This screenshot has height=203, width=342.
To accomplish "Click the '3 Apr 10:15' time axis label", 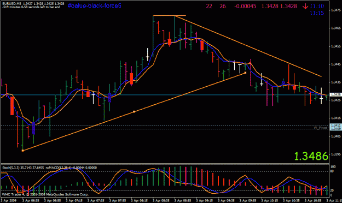I will click(x=270, y=200).
